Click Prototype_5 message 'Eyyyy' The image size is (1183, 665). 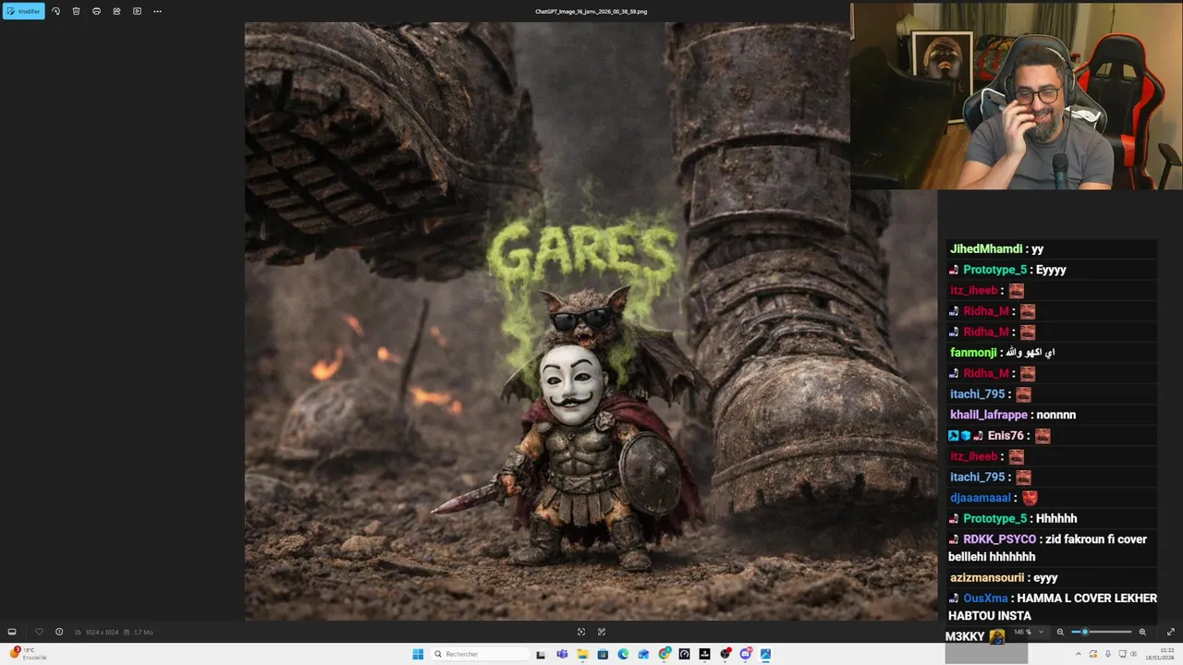(x=1051, y=269)
